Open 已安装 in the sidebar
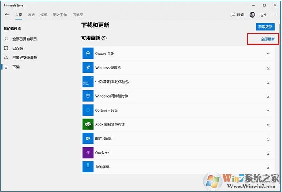 tap(18, 48)
